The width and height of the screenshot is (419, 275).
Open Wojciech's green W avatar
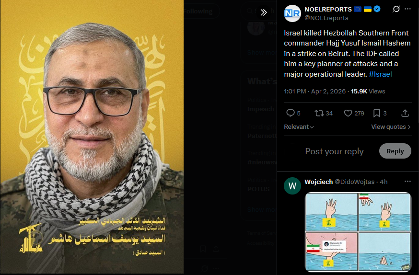[292, 186]
